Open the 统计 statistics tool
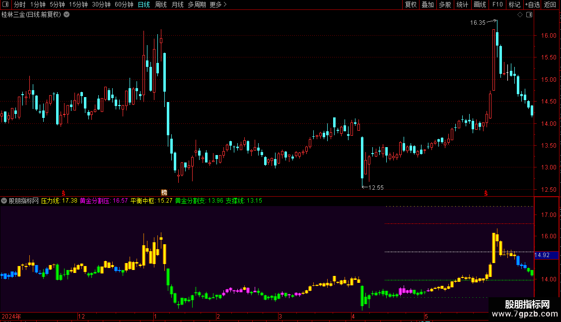This screenshot has width=561, height=322. pyautogui.click(x=462, y=4)
